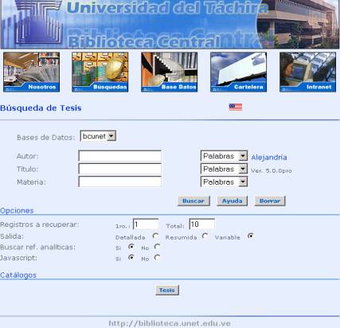Click the Tesis catalog button
The height and width of the screenshot is (328, 340).
point(167,290)
